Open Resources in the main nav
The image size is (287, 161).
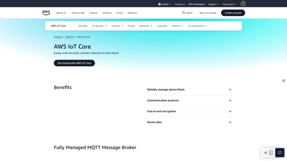click(132, 13)
